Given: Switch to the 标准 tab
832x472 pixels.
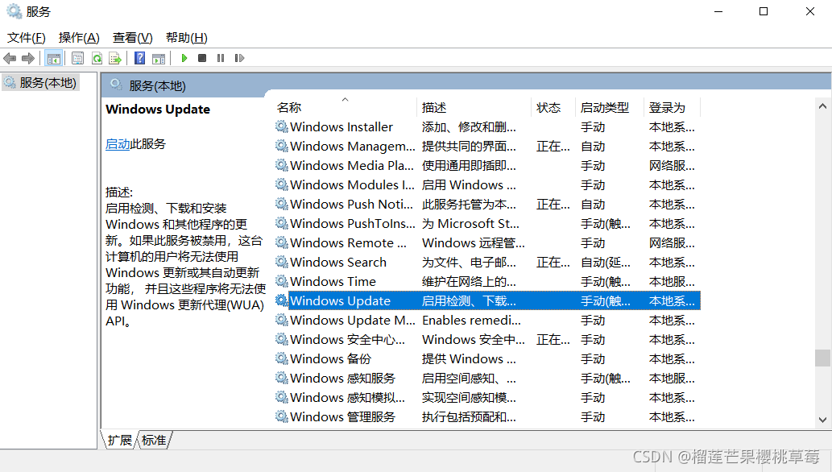Looking at the screenshot, I should 154,440.
